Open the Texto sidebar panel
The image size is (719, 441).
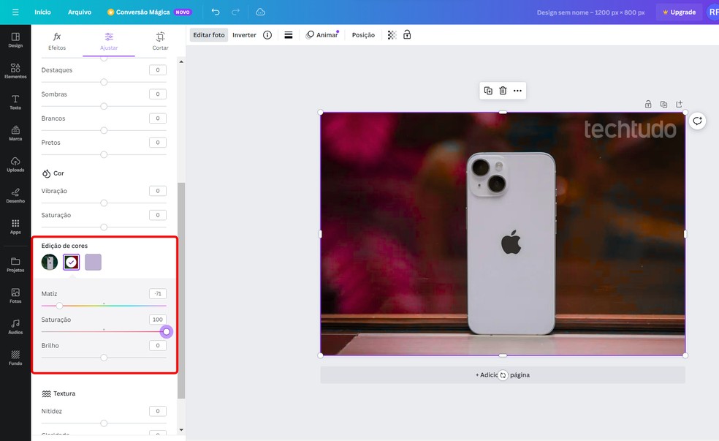15,102
